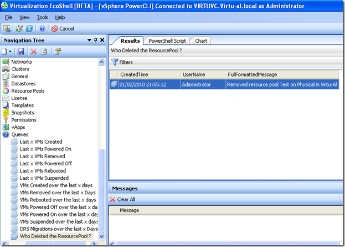The height and width of the screenshot is (247, 345).
Task: Select the Clusters icon in the tree
Action: 6,69
